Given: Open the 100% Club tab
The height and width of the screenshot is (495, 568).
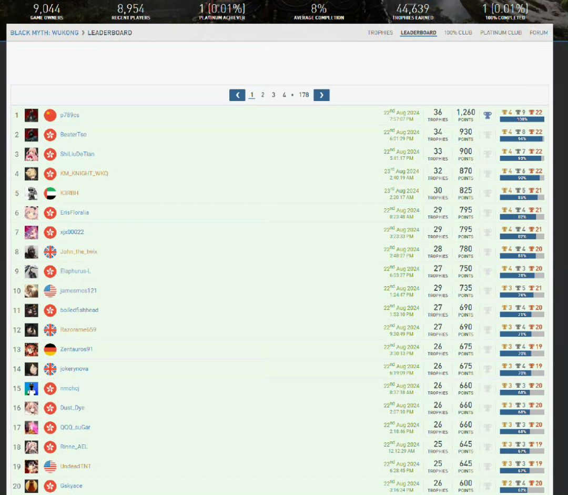Looking at the screenshot, I should [x=458, y=33].
